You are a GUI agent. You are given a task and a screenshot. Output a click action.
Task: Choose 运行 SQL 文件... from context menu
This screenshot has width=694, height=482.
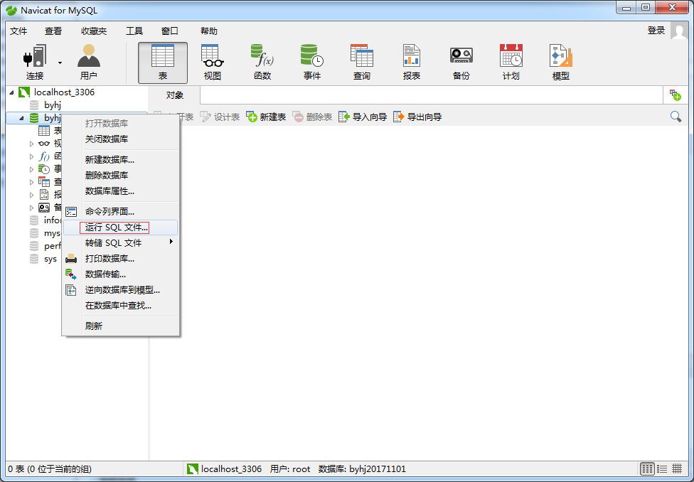(117, 227)
